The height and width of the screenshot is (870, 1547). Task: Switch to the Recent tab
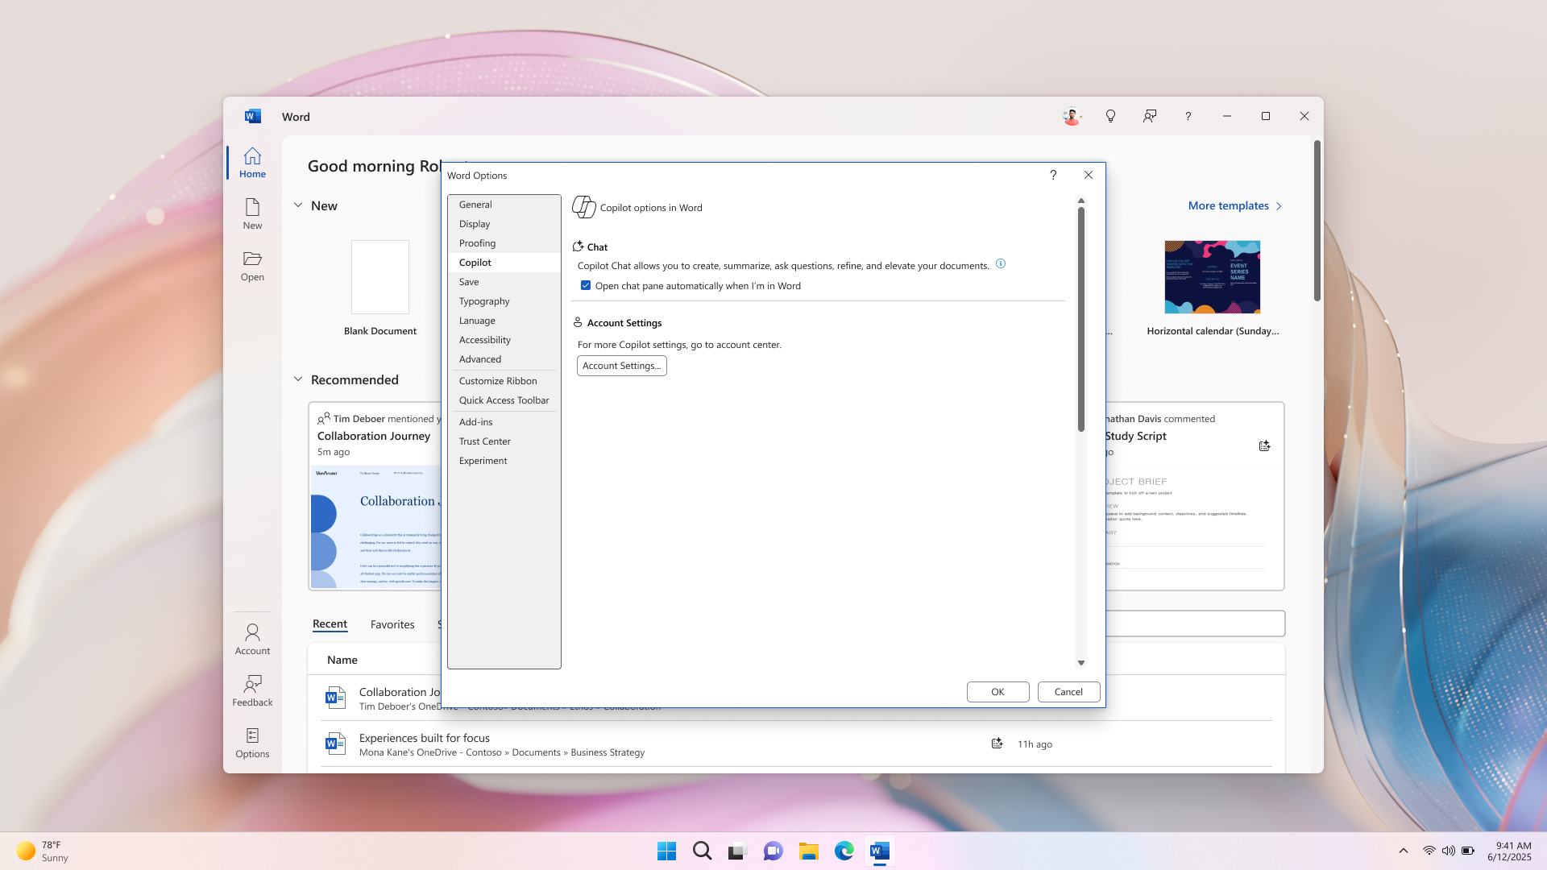coord(330,624)
